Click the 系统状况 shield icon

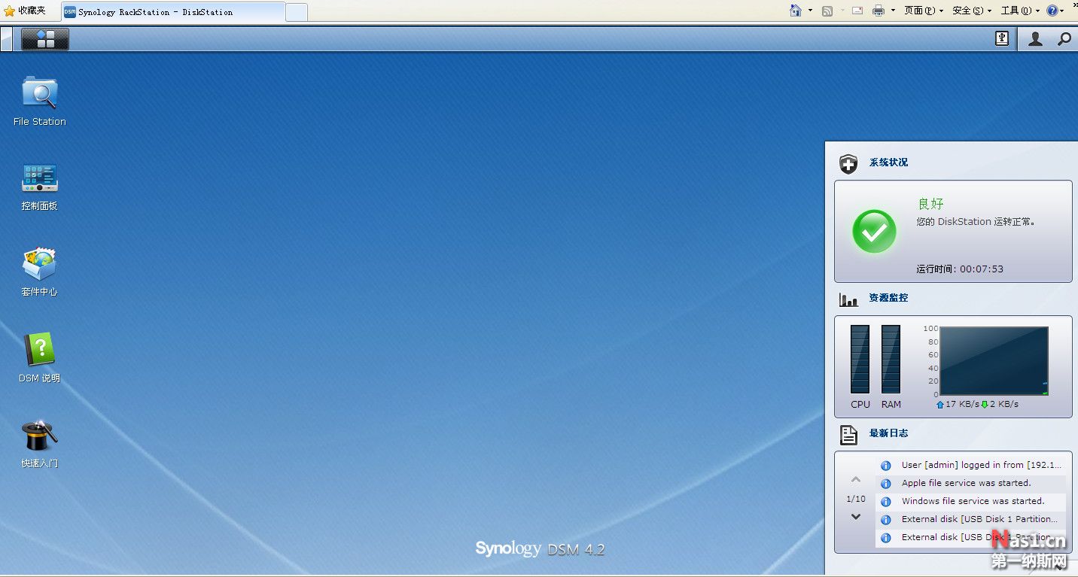coord(848,163)
